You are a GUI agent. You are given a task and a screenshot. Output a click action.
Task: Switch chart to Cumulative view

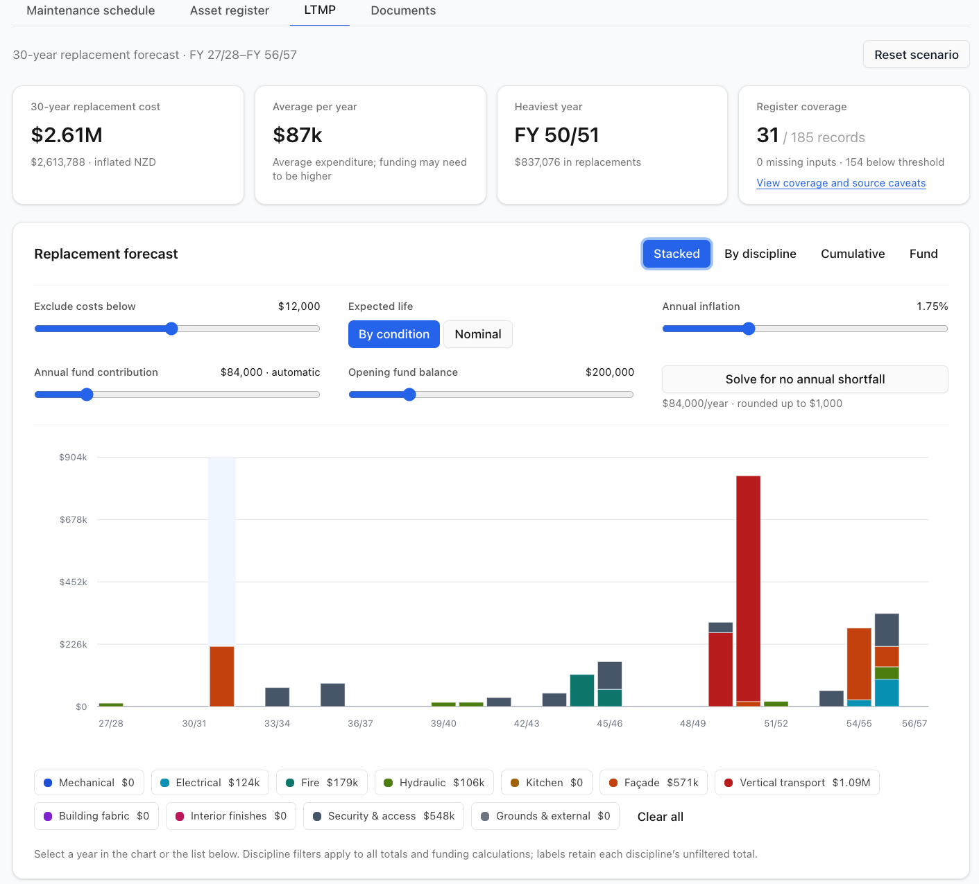[853, 254]
